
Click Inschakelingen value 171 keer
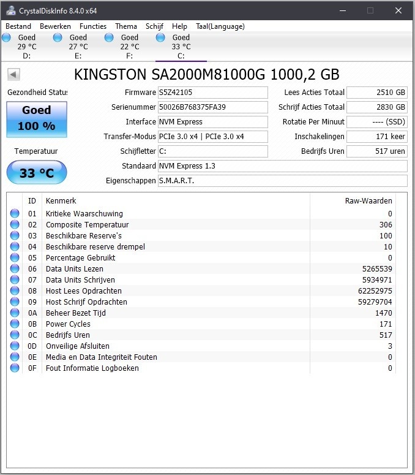pyautogui.click(x=377, y=136)
